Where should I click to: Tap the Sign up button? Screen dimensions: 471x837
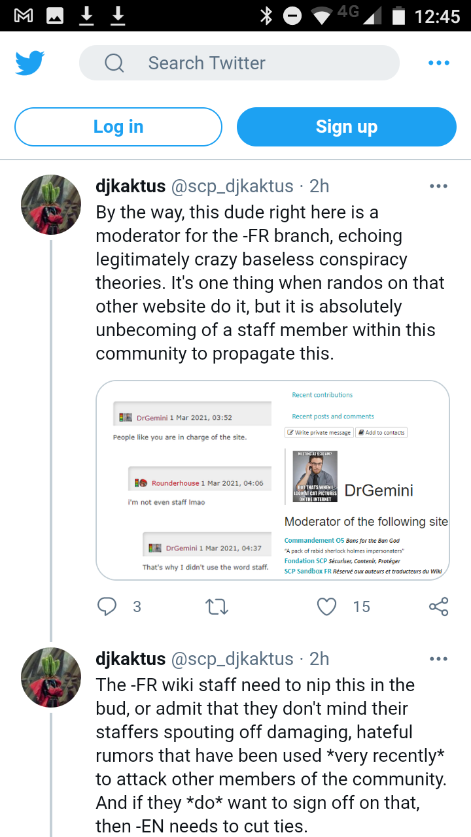(347, 127)
